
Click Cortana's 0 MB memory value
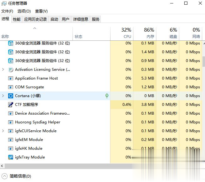[149, 96]
